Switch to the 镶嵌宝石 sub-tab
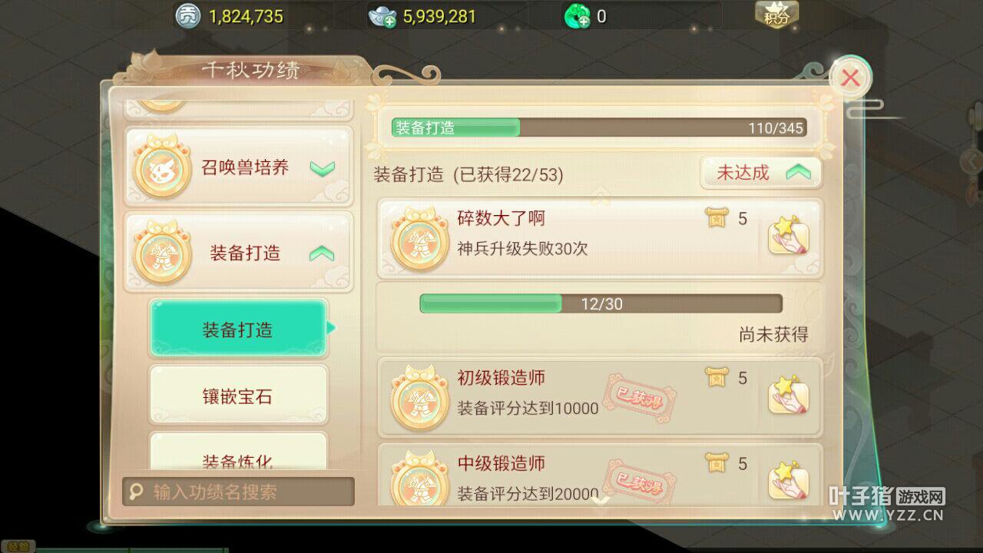Viewport: 983px width, 553px height. [x=238, y=396]
